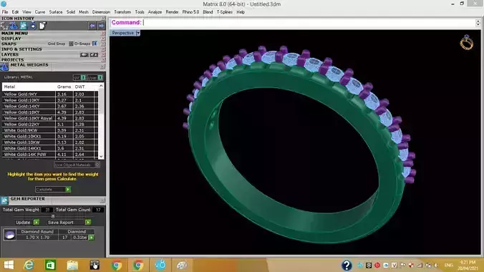Screen dimensions: 484x272
Task: Click the white document icon in Icon History
Action: point(42,26)
